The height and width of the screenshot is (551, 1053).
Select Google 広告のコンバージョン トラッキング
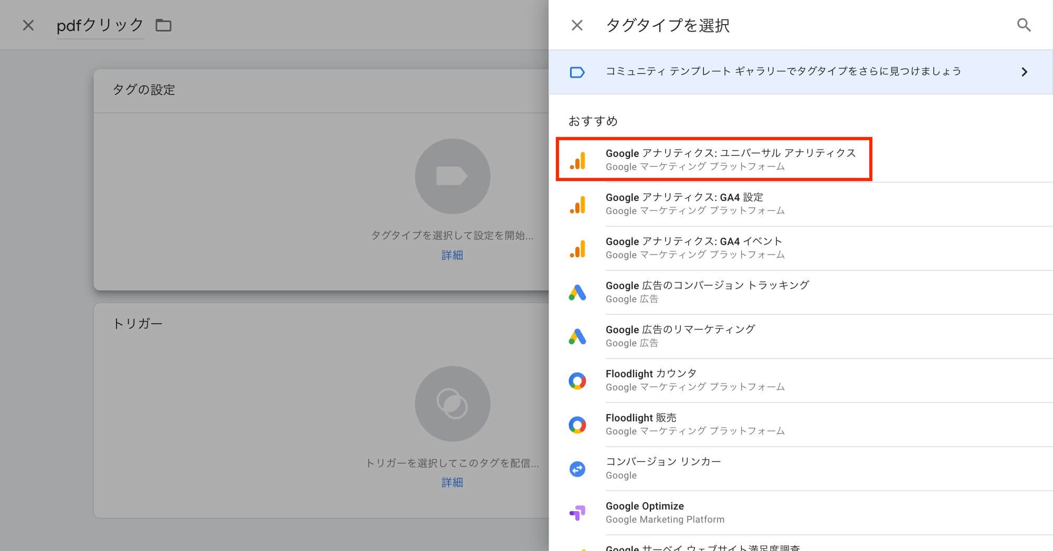click(x=801, y=292)
